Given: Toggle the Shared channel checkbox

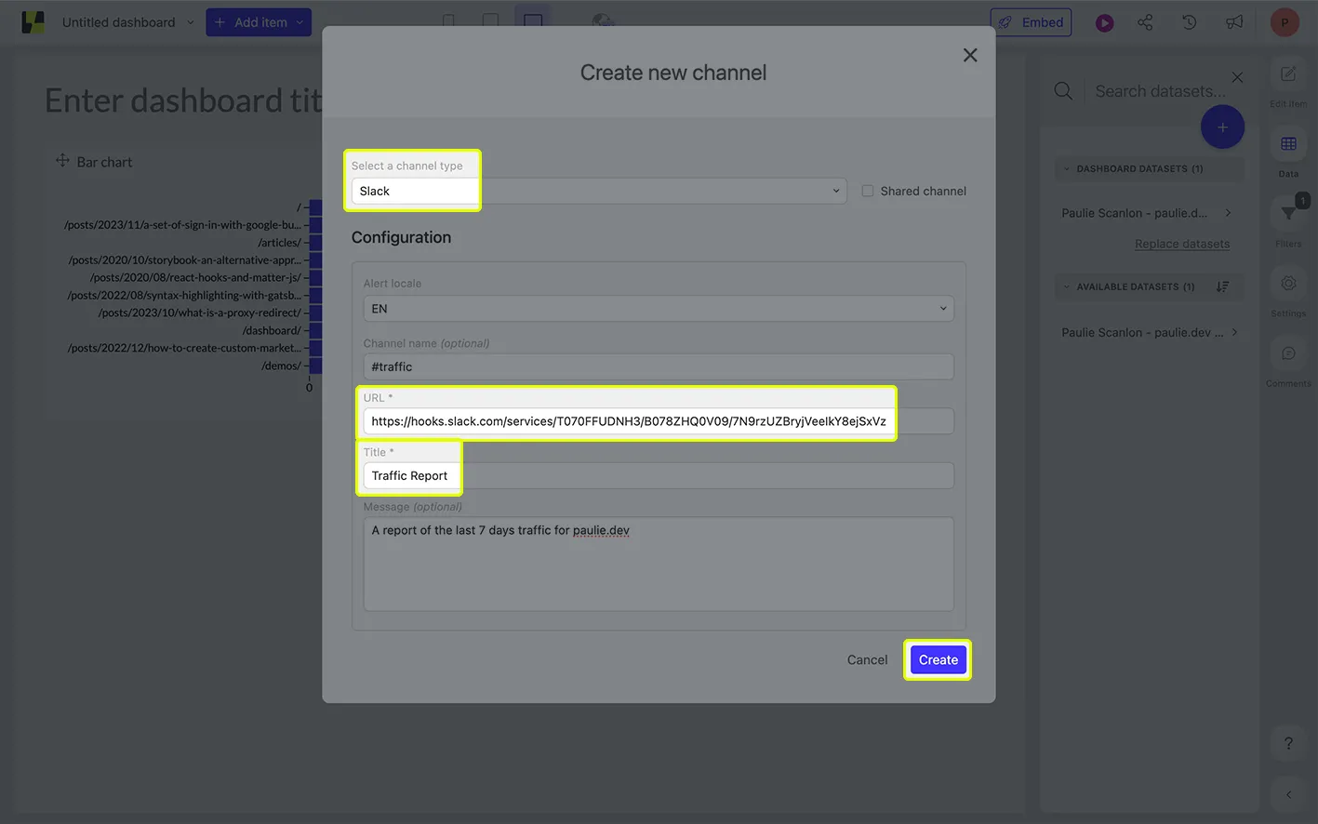Looking at the screenshot, I should [x=867, y=191].
